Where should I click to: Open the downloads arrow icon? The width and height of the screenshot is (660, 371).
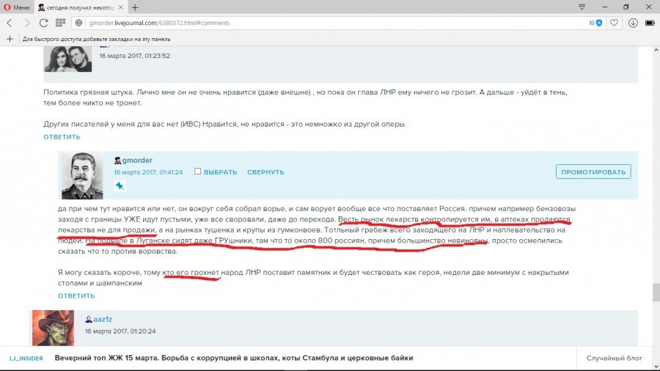pyautogui.click(x=634, y=23)
